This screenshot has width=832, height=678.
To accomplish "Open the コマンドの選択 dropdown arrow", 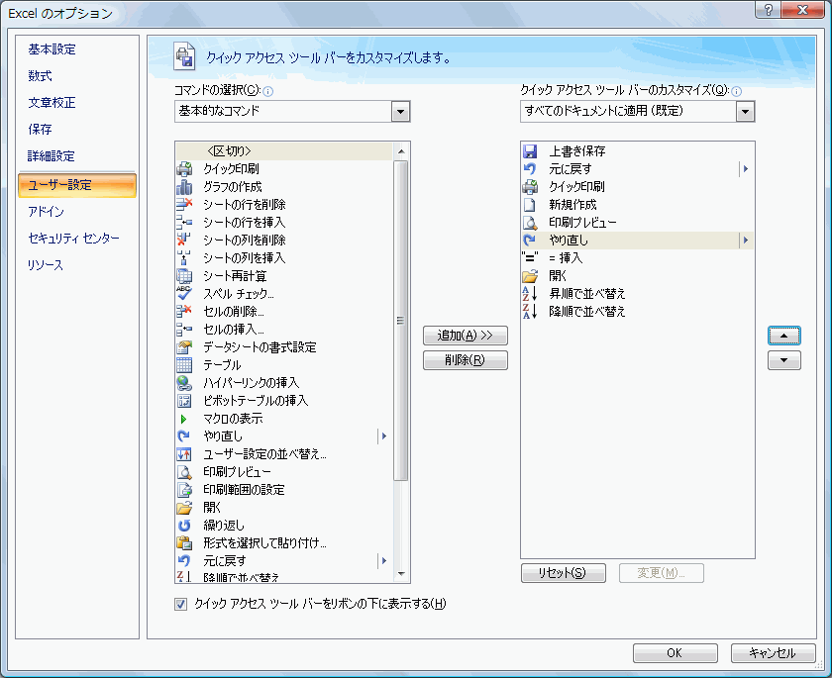I will (400, 112).
